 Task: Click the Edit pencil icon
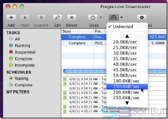coord(57,17)
